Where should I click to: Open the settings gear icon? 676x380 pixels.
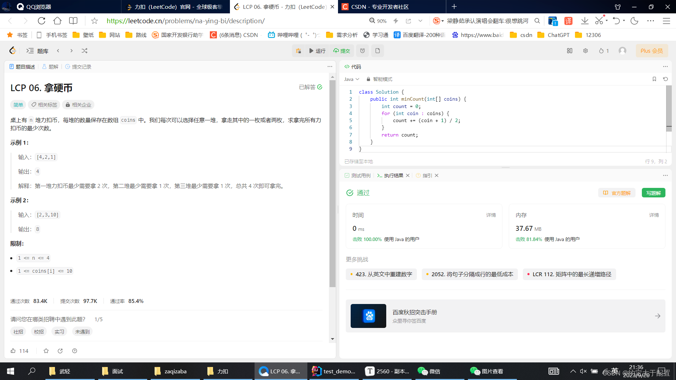pos(585,51)
